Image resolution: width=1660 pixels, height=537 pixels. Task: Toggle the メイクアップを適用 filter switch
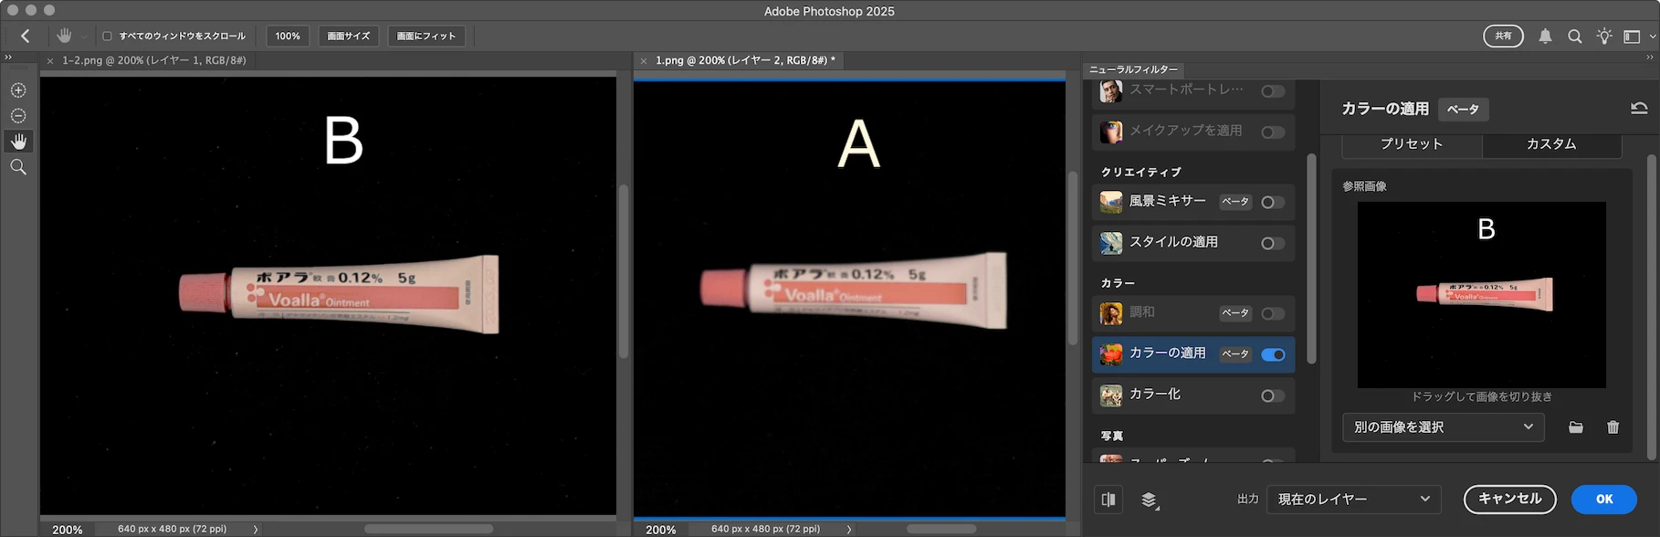click(x=1273, y=132)
